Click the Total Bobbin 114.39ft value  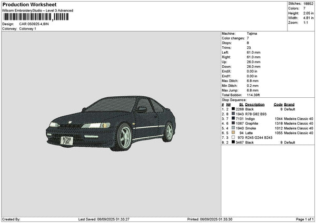253,95
